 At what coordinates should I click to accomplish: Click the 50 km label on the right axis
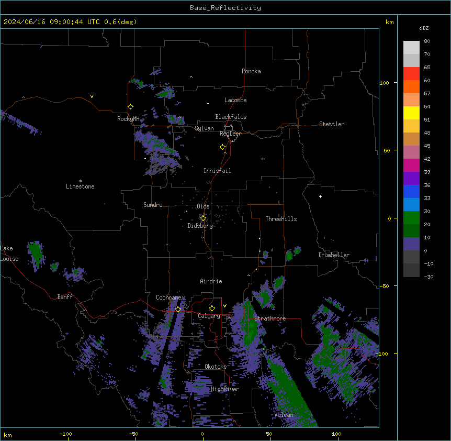(387, 150)
